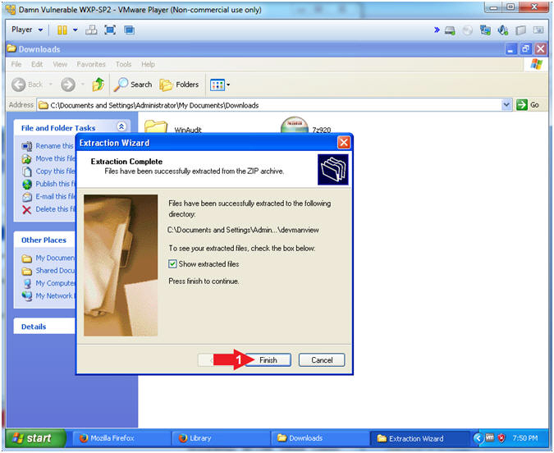
Task: Restore down the Downloads window
Action: (525, 48)
